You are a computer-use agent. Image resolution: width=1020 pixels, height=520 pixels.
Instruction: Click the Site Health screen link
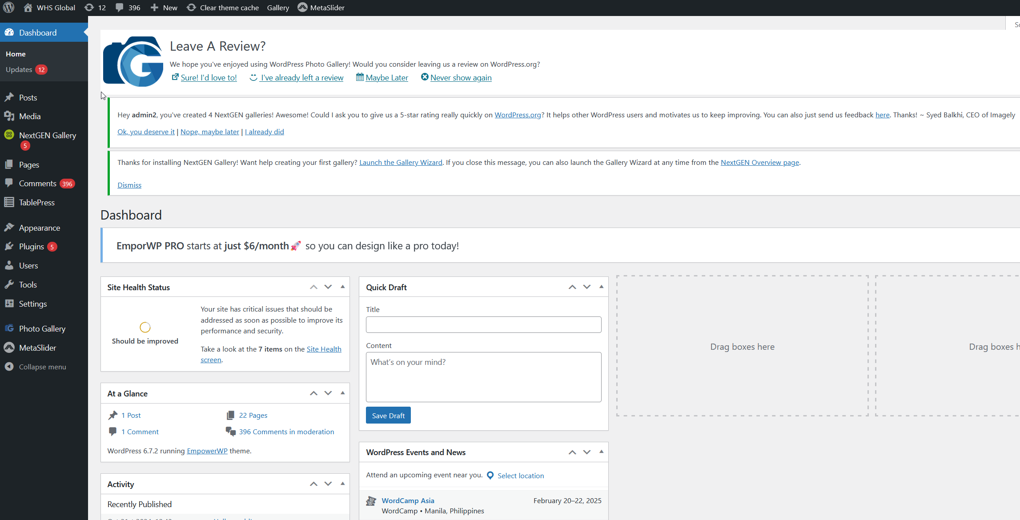[324, 349]
